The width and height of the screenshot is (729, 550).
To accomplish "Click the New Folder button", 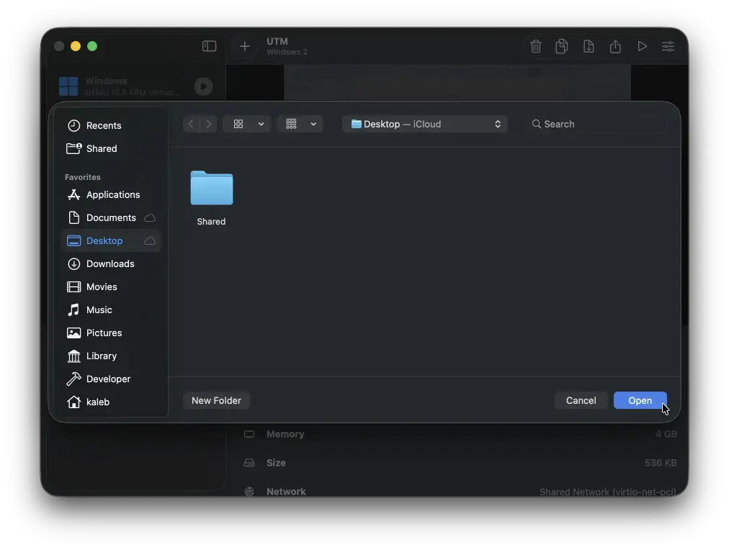I will pyautogui.click(x=216, y=400).
